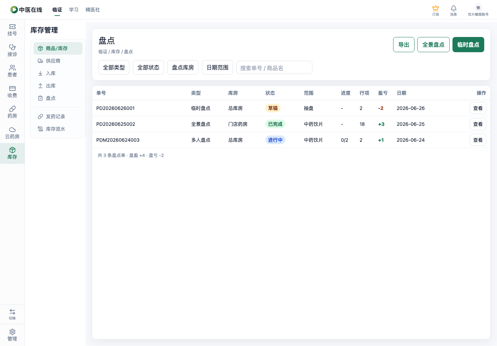The width and height of the screenshot is (497, 346).
Task: Click order number PD20260626001
Action: point(115,108)
